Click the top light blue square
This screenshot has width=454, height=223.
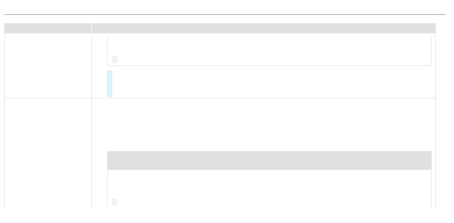pos(109,75)
